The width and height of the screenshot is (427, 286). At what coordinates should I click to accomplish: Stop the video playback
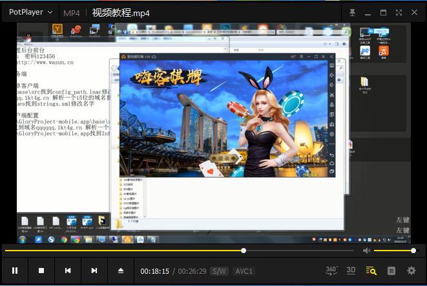click(41, 271)
